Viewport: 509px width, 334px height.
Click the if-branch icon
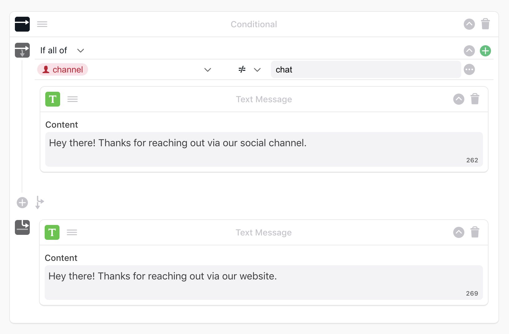22,50
